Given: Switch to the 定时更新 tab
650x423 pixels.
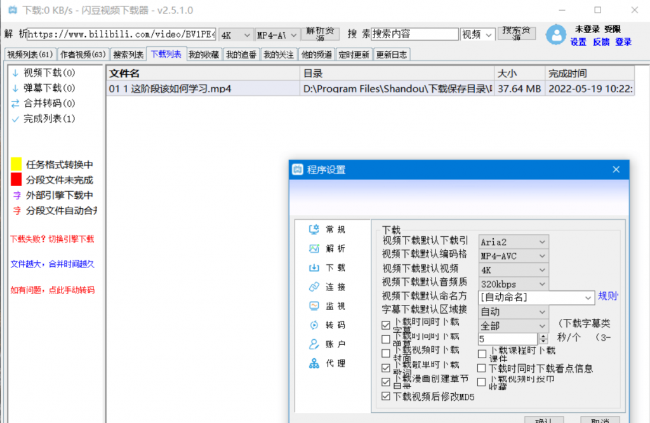Looking at the screenshot, I should pyautogui.click(x=354, y=55).
